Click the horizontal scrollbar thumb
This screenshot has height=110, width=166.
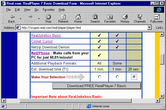click(76, 101)
